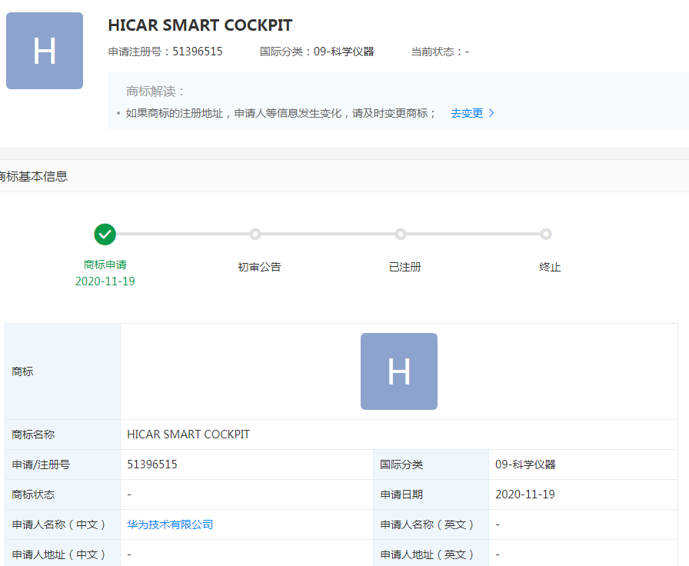This screenshot has width=689, height=566.
Task: Click the HICAR SMART COCKPIT page title
Action: pos(200,25)
